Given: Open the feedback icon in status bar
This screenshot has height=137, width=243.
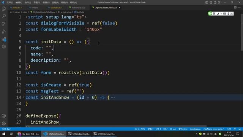Looking at the screenshot, I should (x=235, y=129).
